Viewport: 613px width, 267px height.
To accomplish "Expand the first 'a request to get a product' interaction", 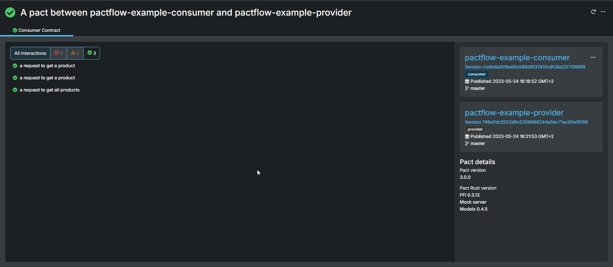I will pyautogui.click(x=47, y=66).
